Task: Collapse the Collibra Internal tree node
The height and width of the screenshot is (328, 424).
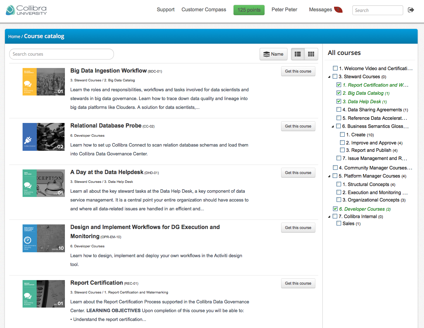Action: pyautogui.click(x=329, y=217)
